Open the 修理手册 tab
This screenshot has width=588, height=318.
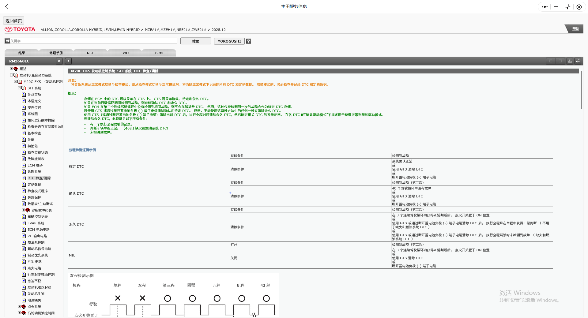(56, 53)
